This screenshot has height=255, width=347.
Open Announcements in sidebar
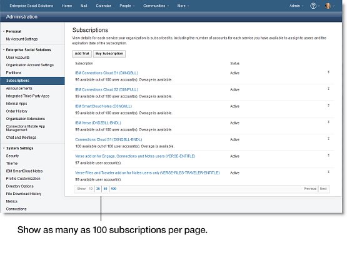click(x=19, y=88)
